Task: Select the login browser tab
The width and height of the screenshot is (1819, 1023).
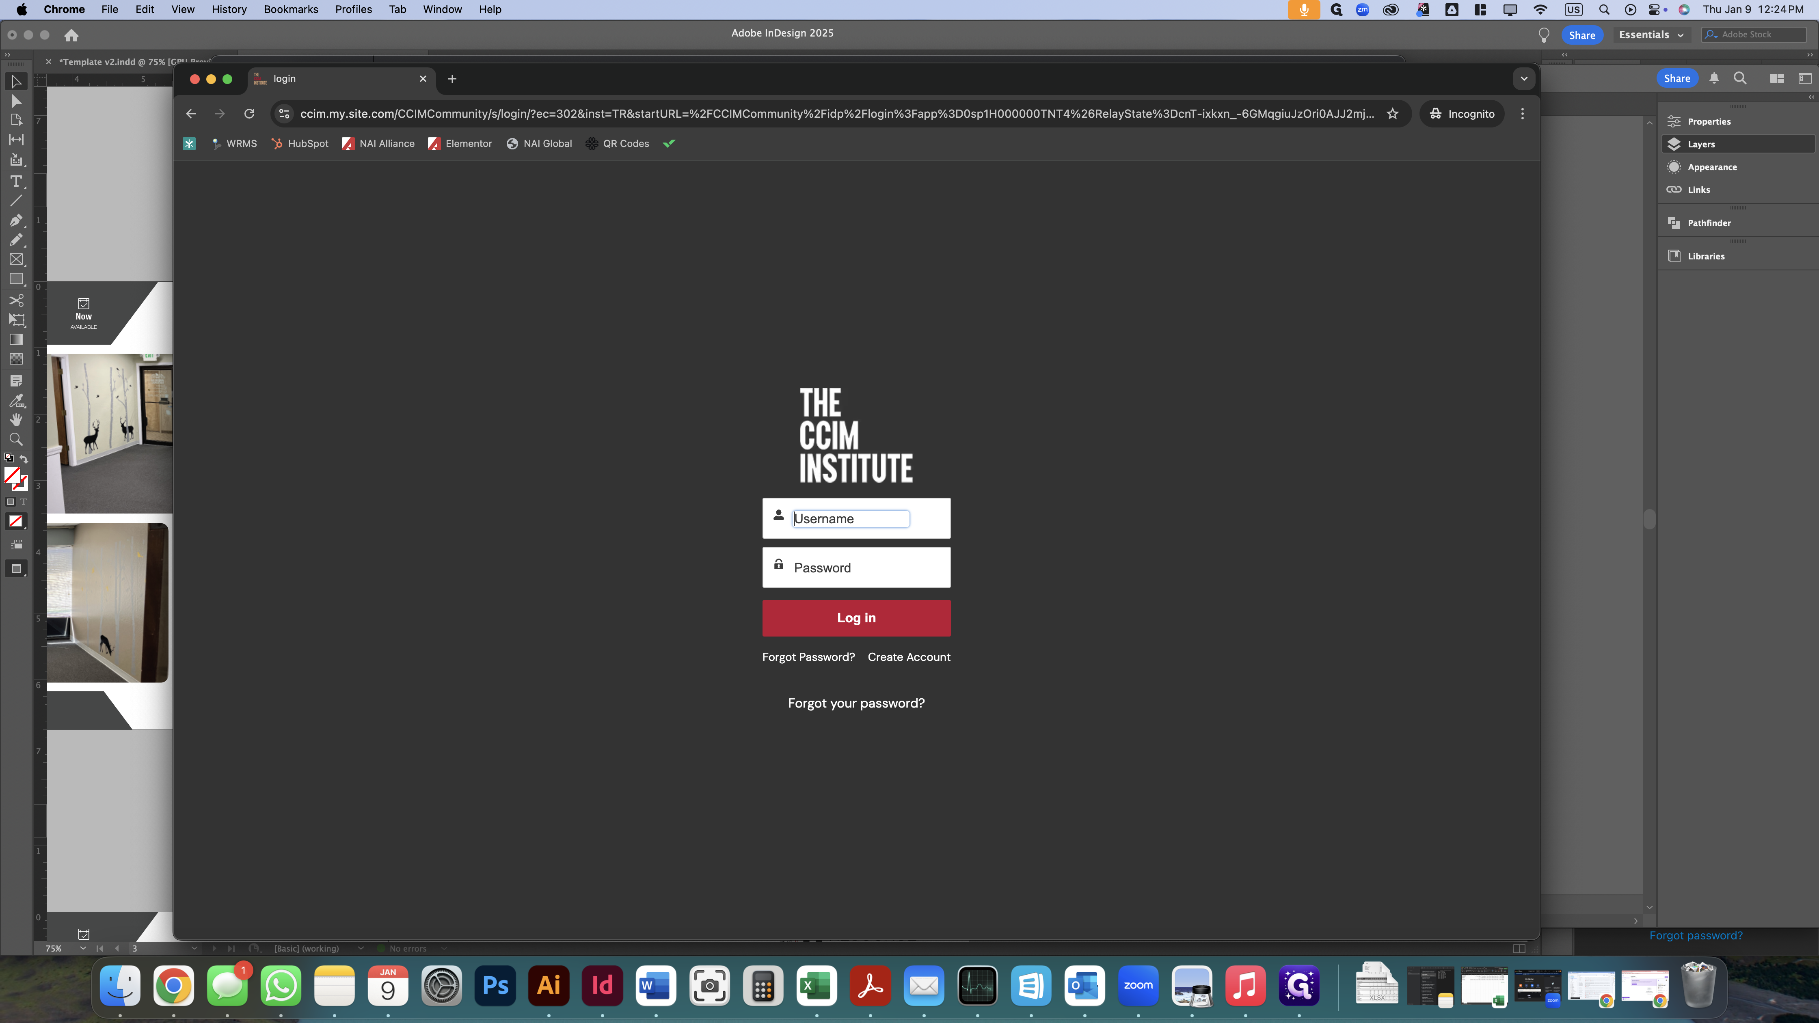Action: point(341,79)
